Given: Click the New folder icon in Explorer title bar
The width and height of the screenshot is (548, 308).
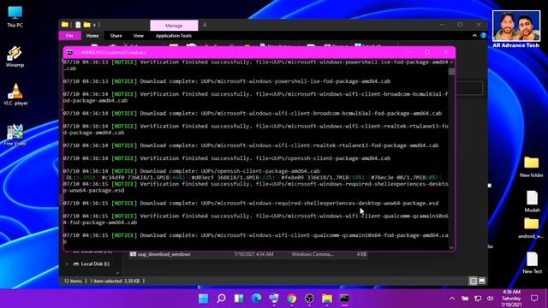Looking at the screenshot, I should [87, 25].
